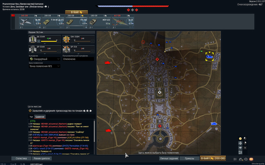Image resolution: width=265 pixels, height=165 pixels.
Task: Click the БР-354Н ammo amount slider
Action: pyautogui.click(x=49, y=51)
